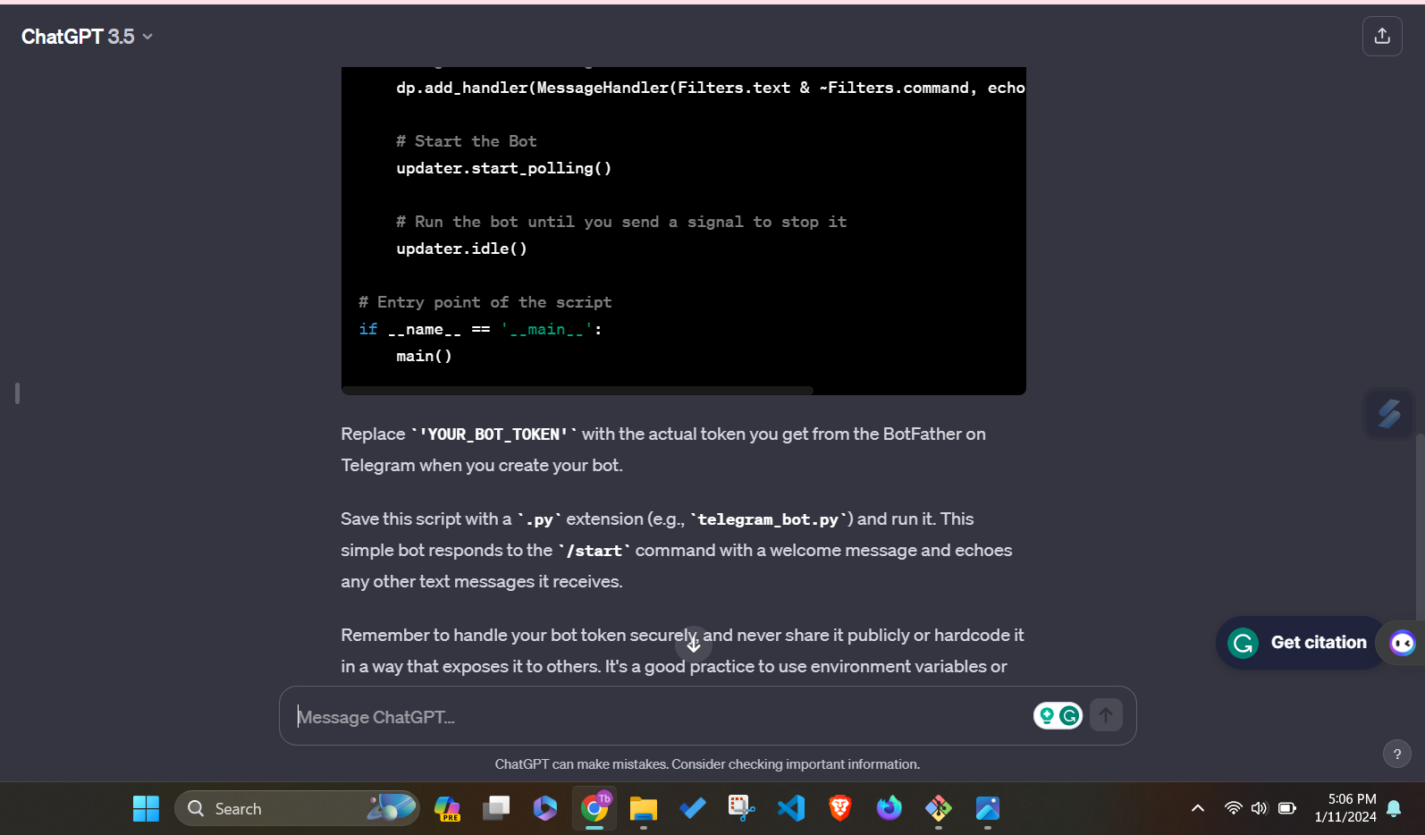Click the if __name__ == '__main__' line
The width and height of the screenshot is (1425, 835).
pos(480,329)
